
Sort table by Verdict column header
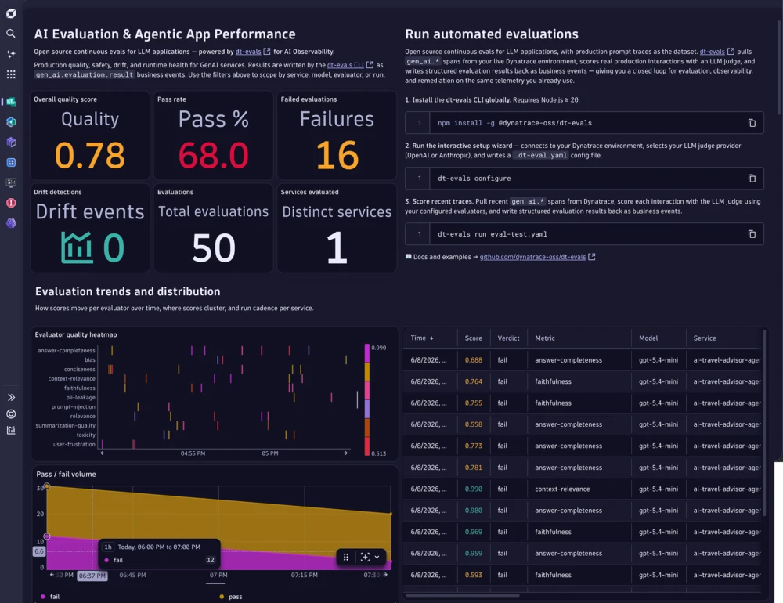(508, 338)
